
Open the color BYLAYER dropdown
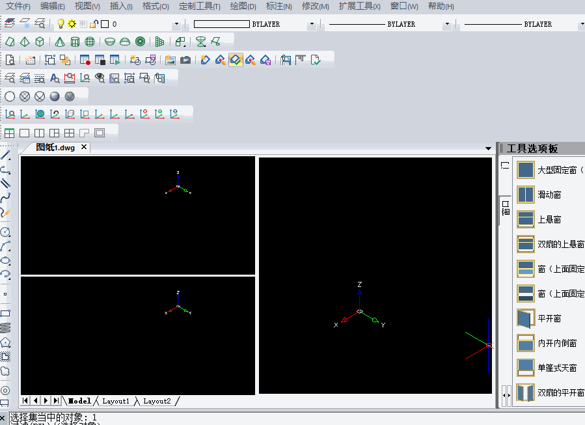(312, 24)
